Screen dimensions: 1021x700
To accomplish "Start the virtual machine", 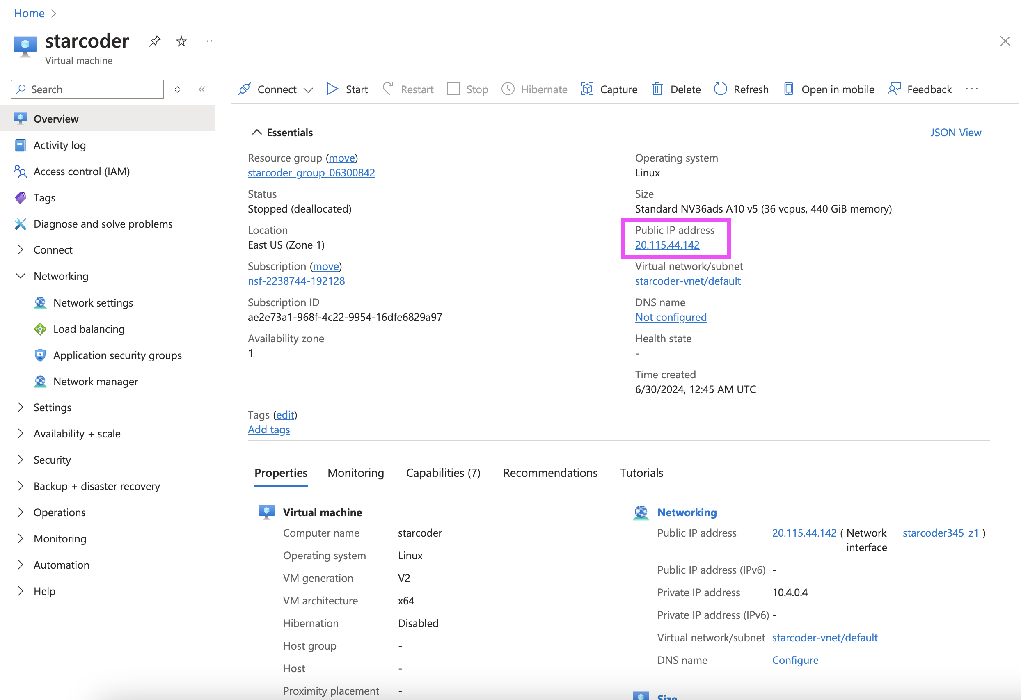I will click(x=347, y=89).
